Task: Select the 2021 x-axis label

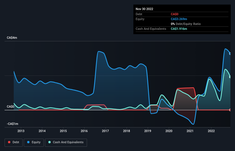Action: (190, 131)
